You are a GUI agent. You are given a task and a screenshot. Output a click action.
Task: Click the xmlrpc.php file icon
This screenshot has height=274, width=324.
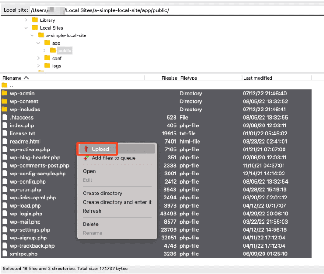[5, 254]
